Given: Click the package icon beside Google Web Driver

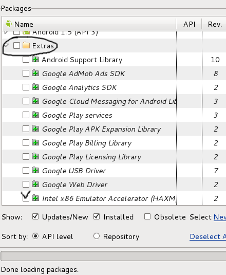Looking at the screenshot, I should tap(35, 184).
